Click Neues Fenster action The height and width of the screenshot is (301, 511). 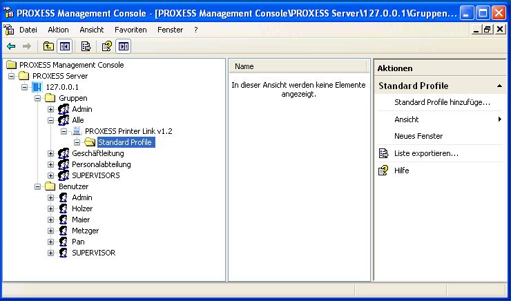tap(418, 136)
